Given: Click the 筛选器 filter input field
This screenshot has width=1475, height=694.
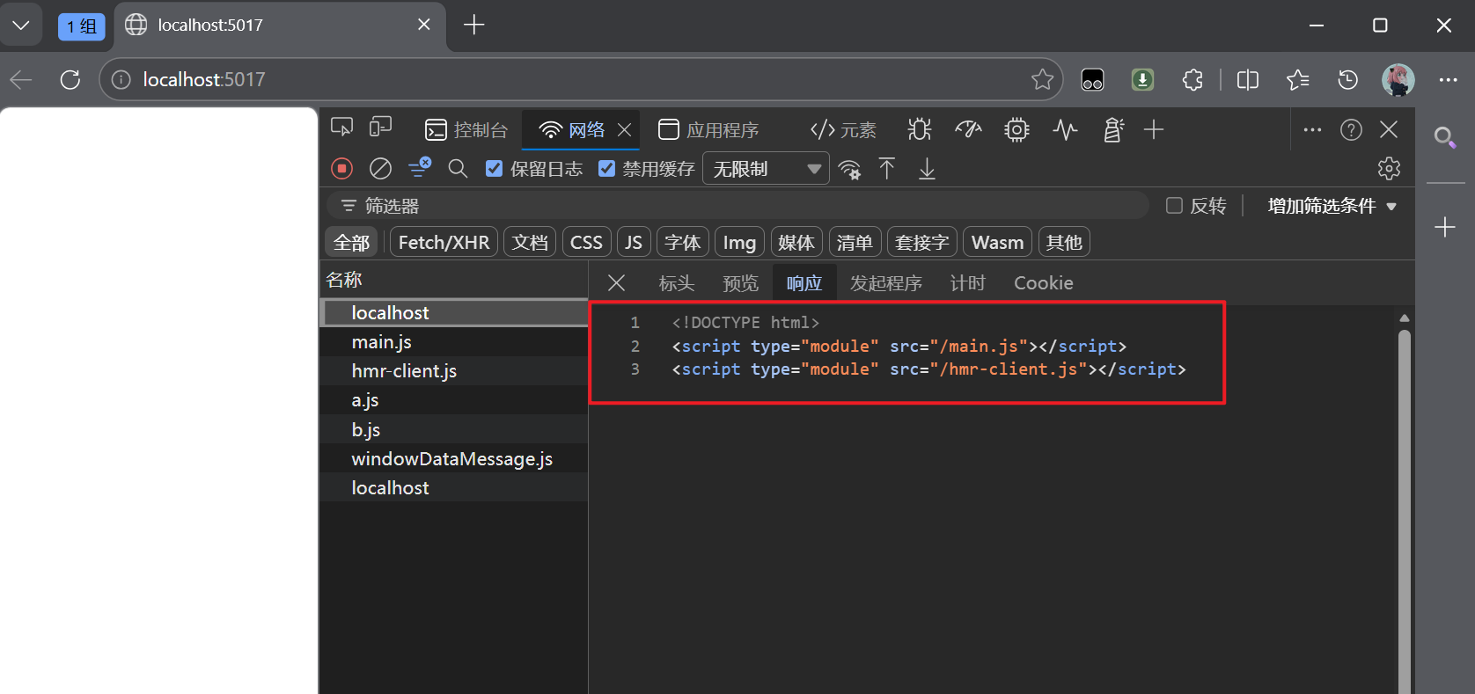Looking at the screenshot, I should [737, 206].
